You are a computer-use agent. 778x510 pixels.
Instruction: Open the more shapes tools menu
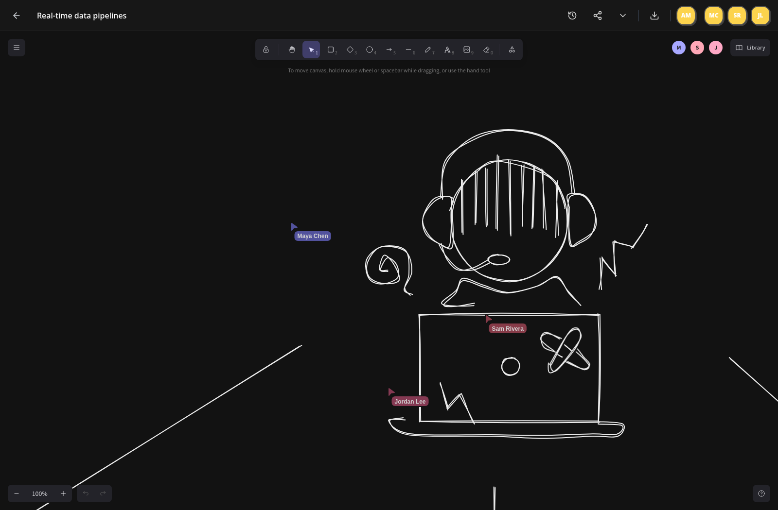point(512,50)
